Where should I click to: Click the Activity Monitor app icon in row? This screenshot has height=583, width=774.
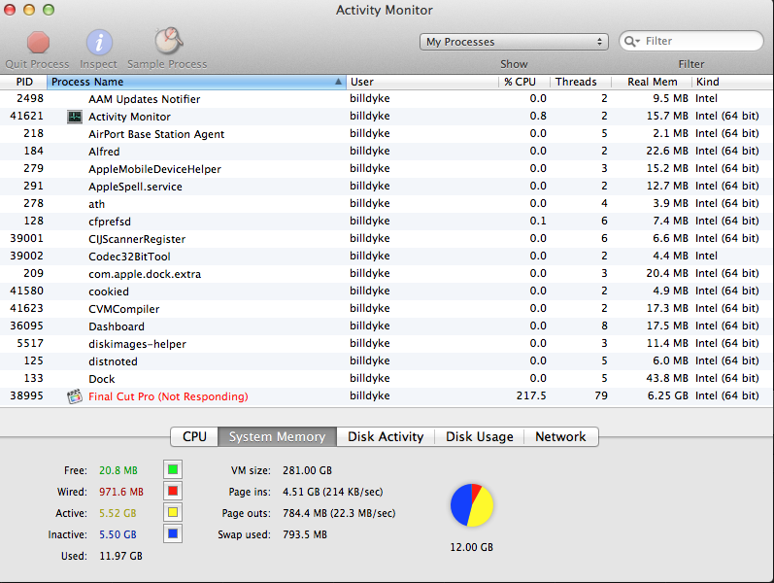point(75,118)
